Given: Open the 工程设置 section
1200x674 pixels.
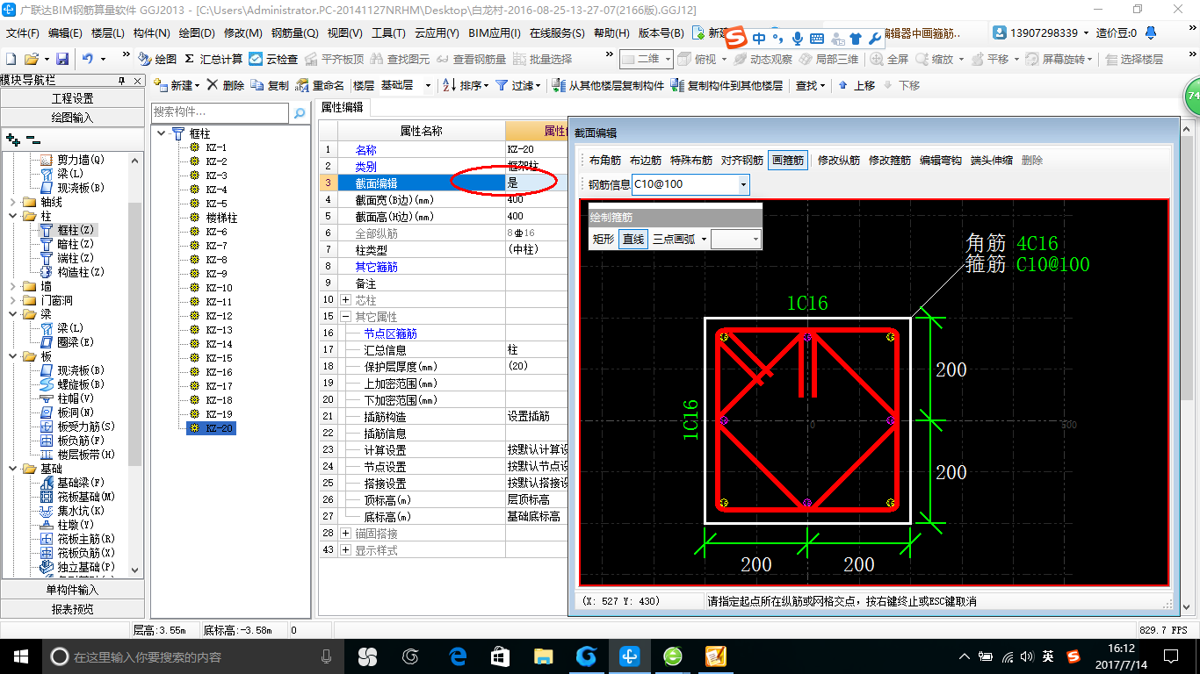Looking at the screenshot, I should point(71,98).
